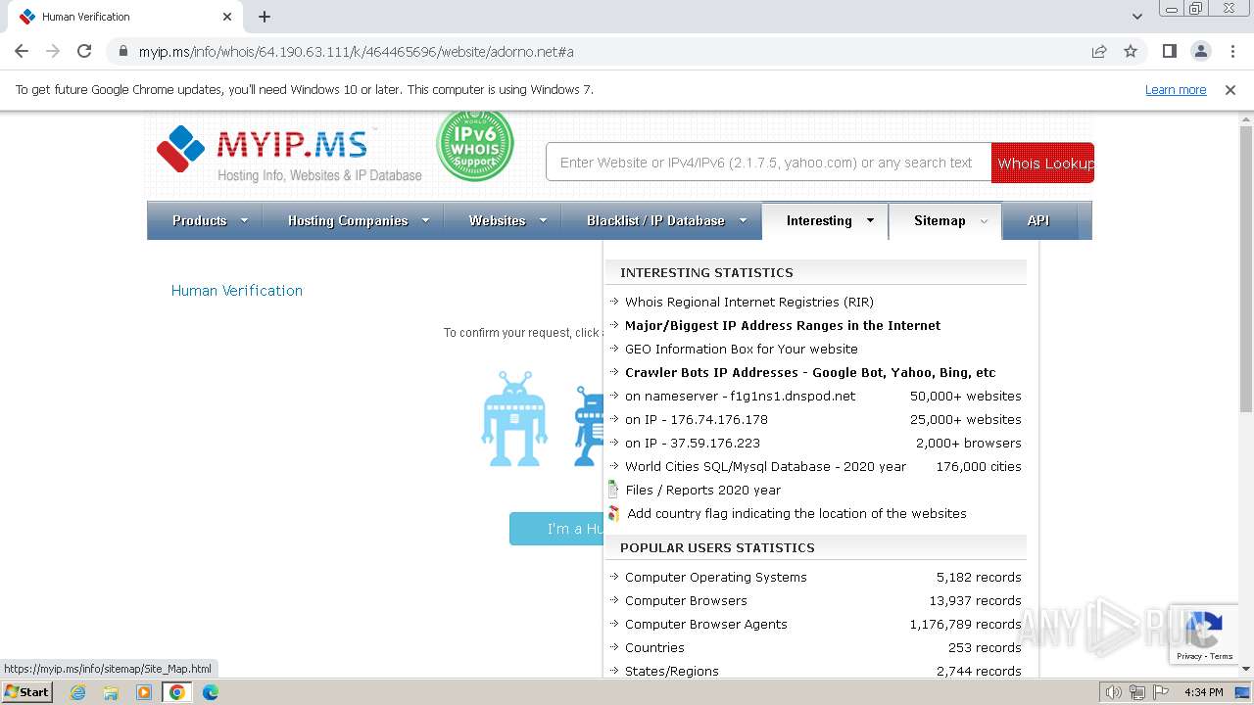Image resolution: width=1254 pixels, height=705 pixels.
Task: Open a new browser tab
Action: point(265,17)
